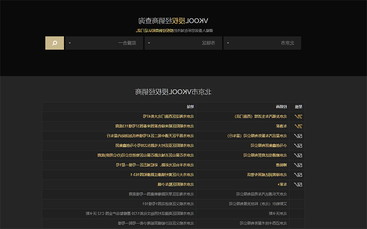Click address 北京市海淀区旱河路 一号楼底商
367x229 pixels.
pos(161,194)
